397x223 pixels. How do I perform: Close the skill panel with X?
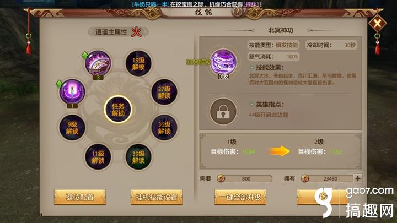(x=377, y=24)
